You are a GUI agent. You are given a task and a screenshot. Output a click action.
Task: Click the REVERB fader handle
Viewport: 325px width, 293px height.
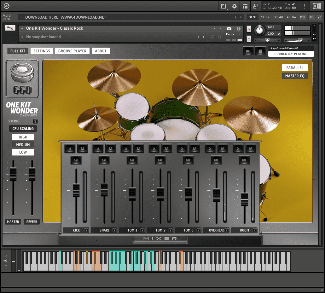32,174
